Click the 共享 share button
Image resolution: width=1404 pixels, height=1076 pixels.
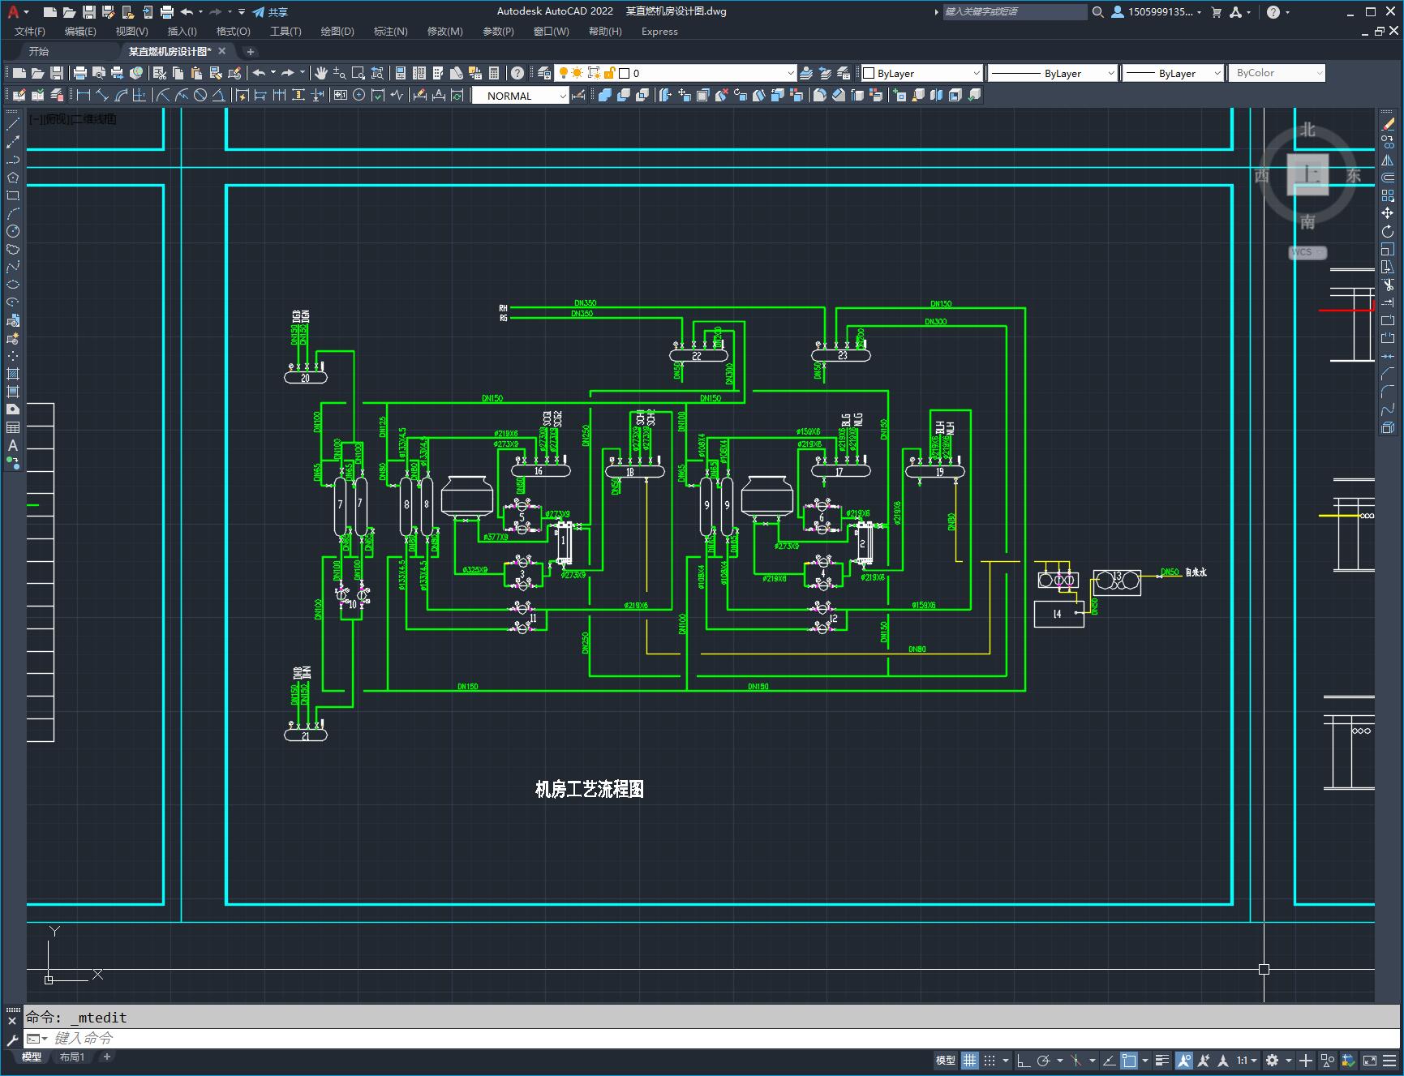(270, 12)
